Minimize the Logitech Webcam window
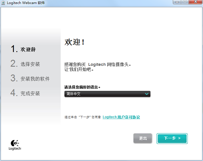 point(177,2)
